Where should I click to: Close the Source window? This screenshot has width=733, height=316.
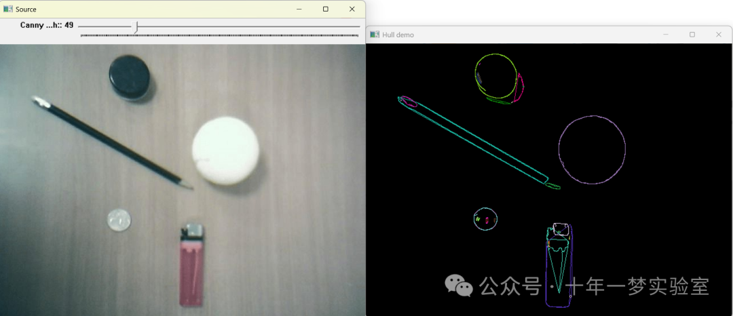(x=352, y=9)
